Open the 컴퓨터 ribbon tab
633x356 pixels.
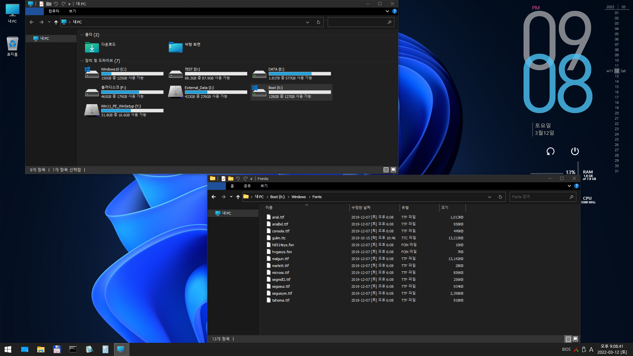click(x=54, y=11)
